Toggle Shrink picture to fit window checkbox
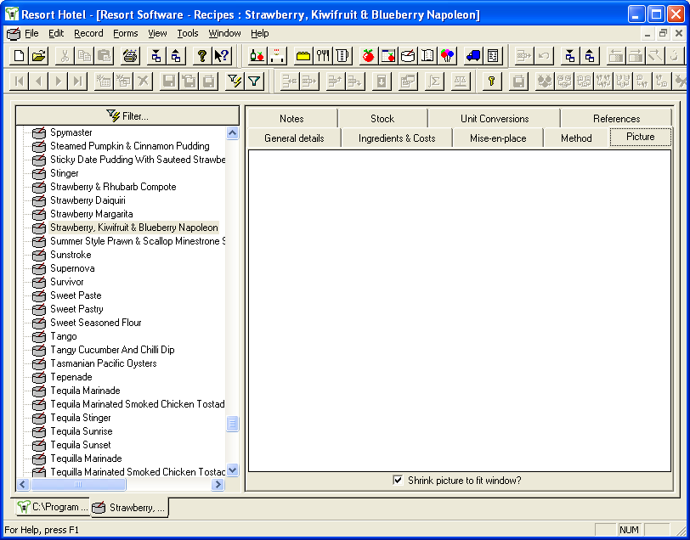The height and width of the screenshot is (540, 690). [x=398, y=481]
